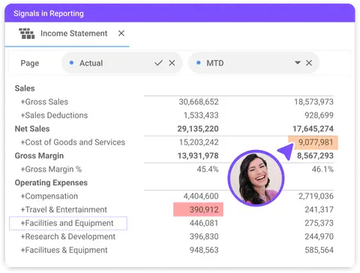Click the Signals in Reporting header
The width and height of the screenshot is (360, 273).
(49, 13)
